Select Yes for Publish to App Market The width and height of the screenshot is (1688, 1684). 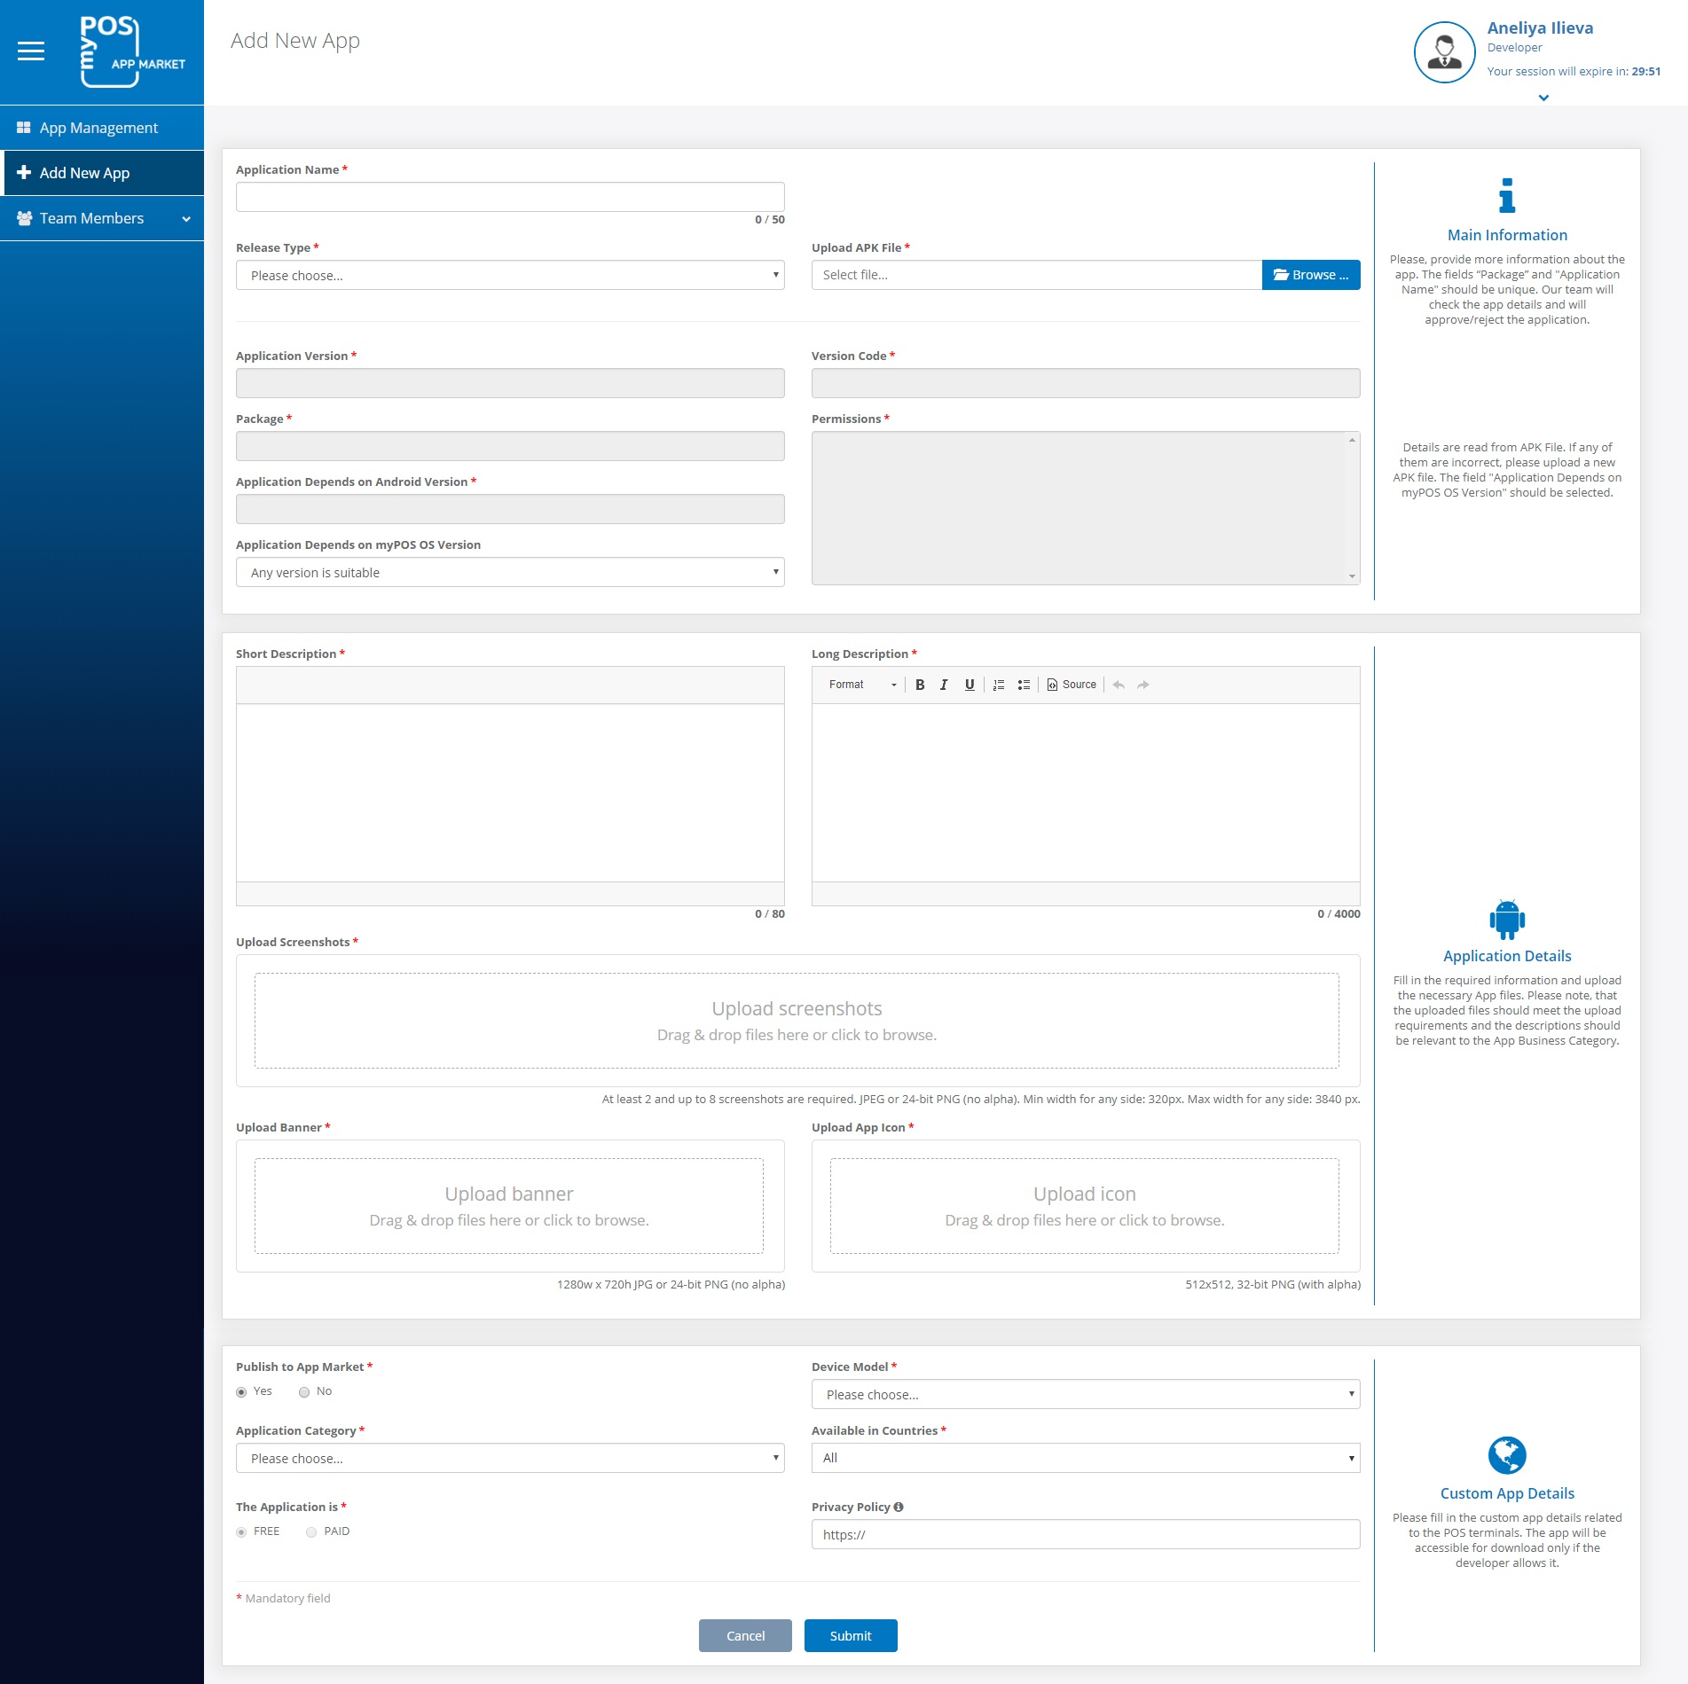(x=241, y=1391)
